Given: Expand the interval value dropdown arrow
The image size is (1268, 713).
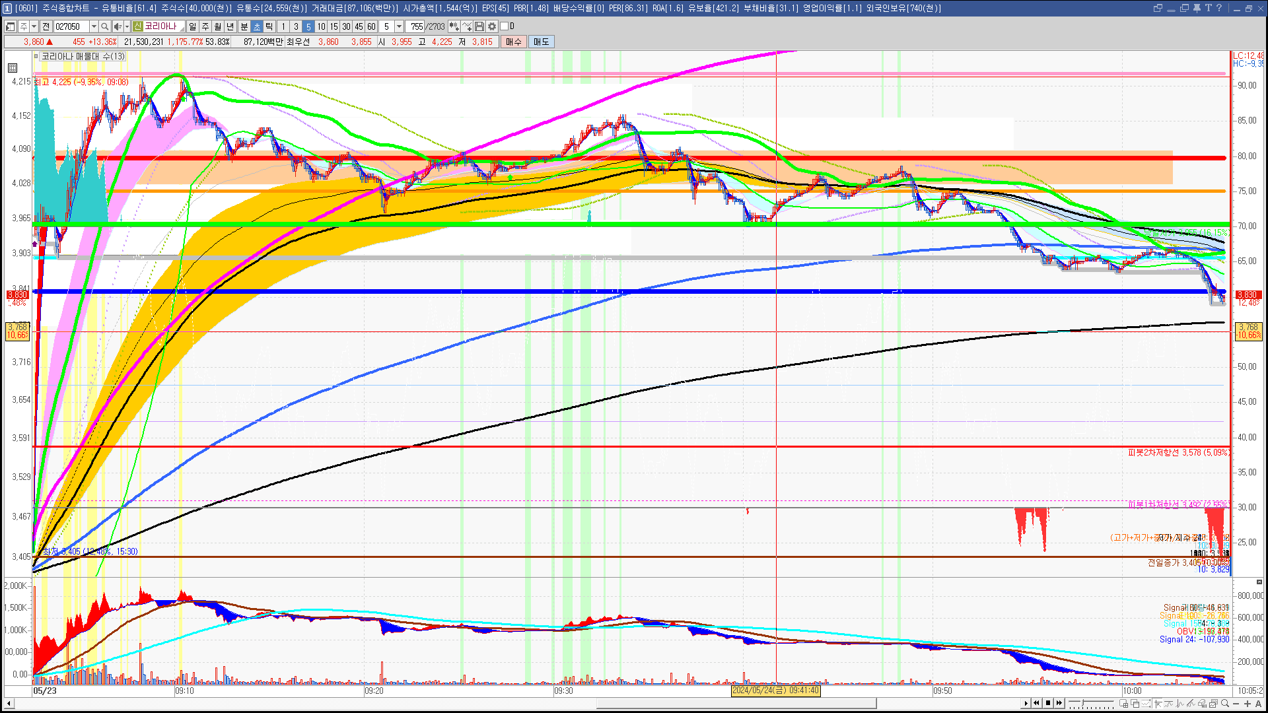Looking at the screenshot, I should pyautogui.click(x=399, y=26).
